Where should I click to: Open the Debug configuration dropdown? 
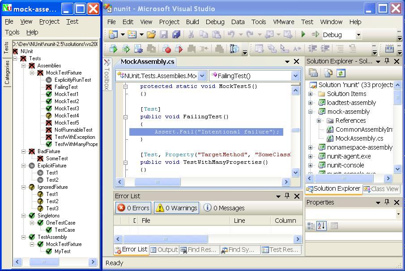point(358,35)
